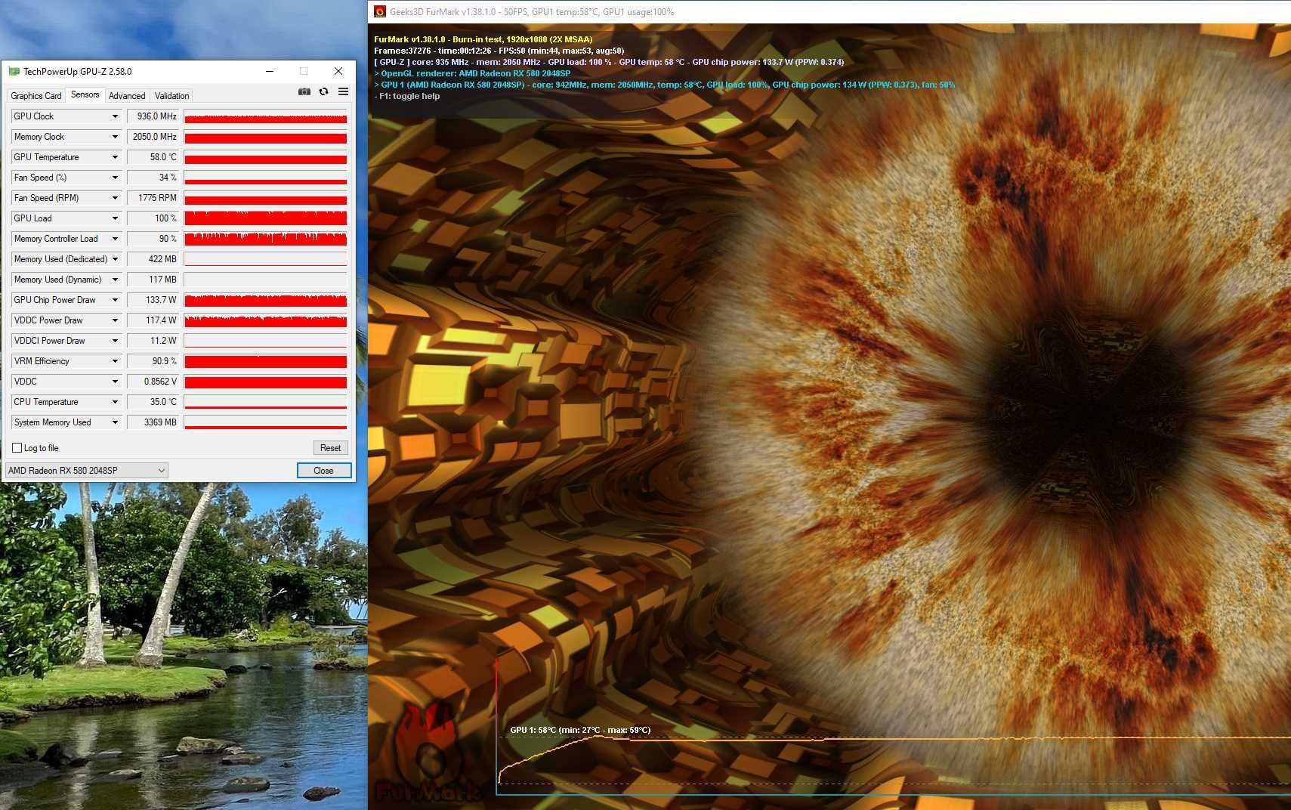Screen dimensions: 1291x810
Task: Open the AMD Radeon RX 580 device selector
Action: [86, 471]
